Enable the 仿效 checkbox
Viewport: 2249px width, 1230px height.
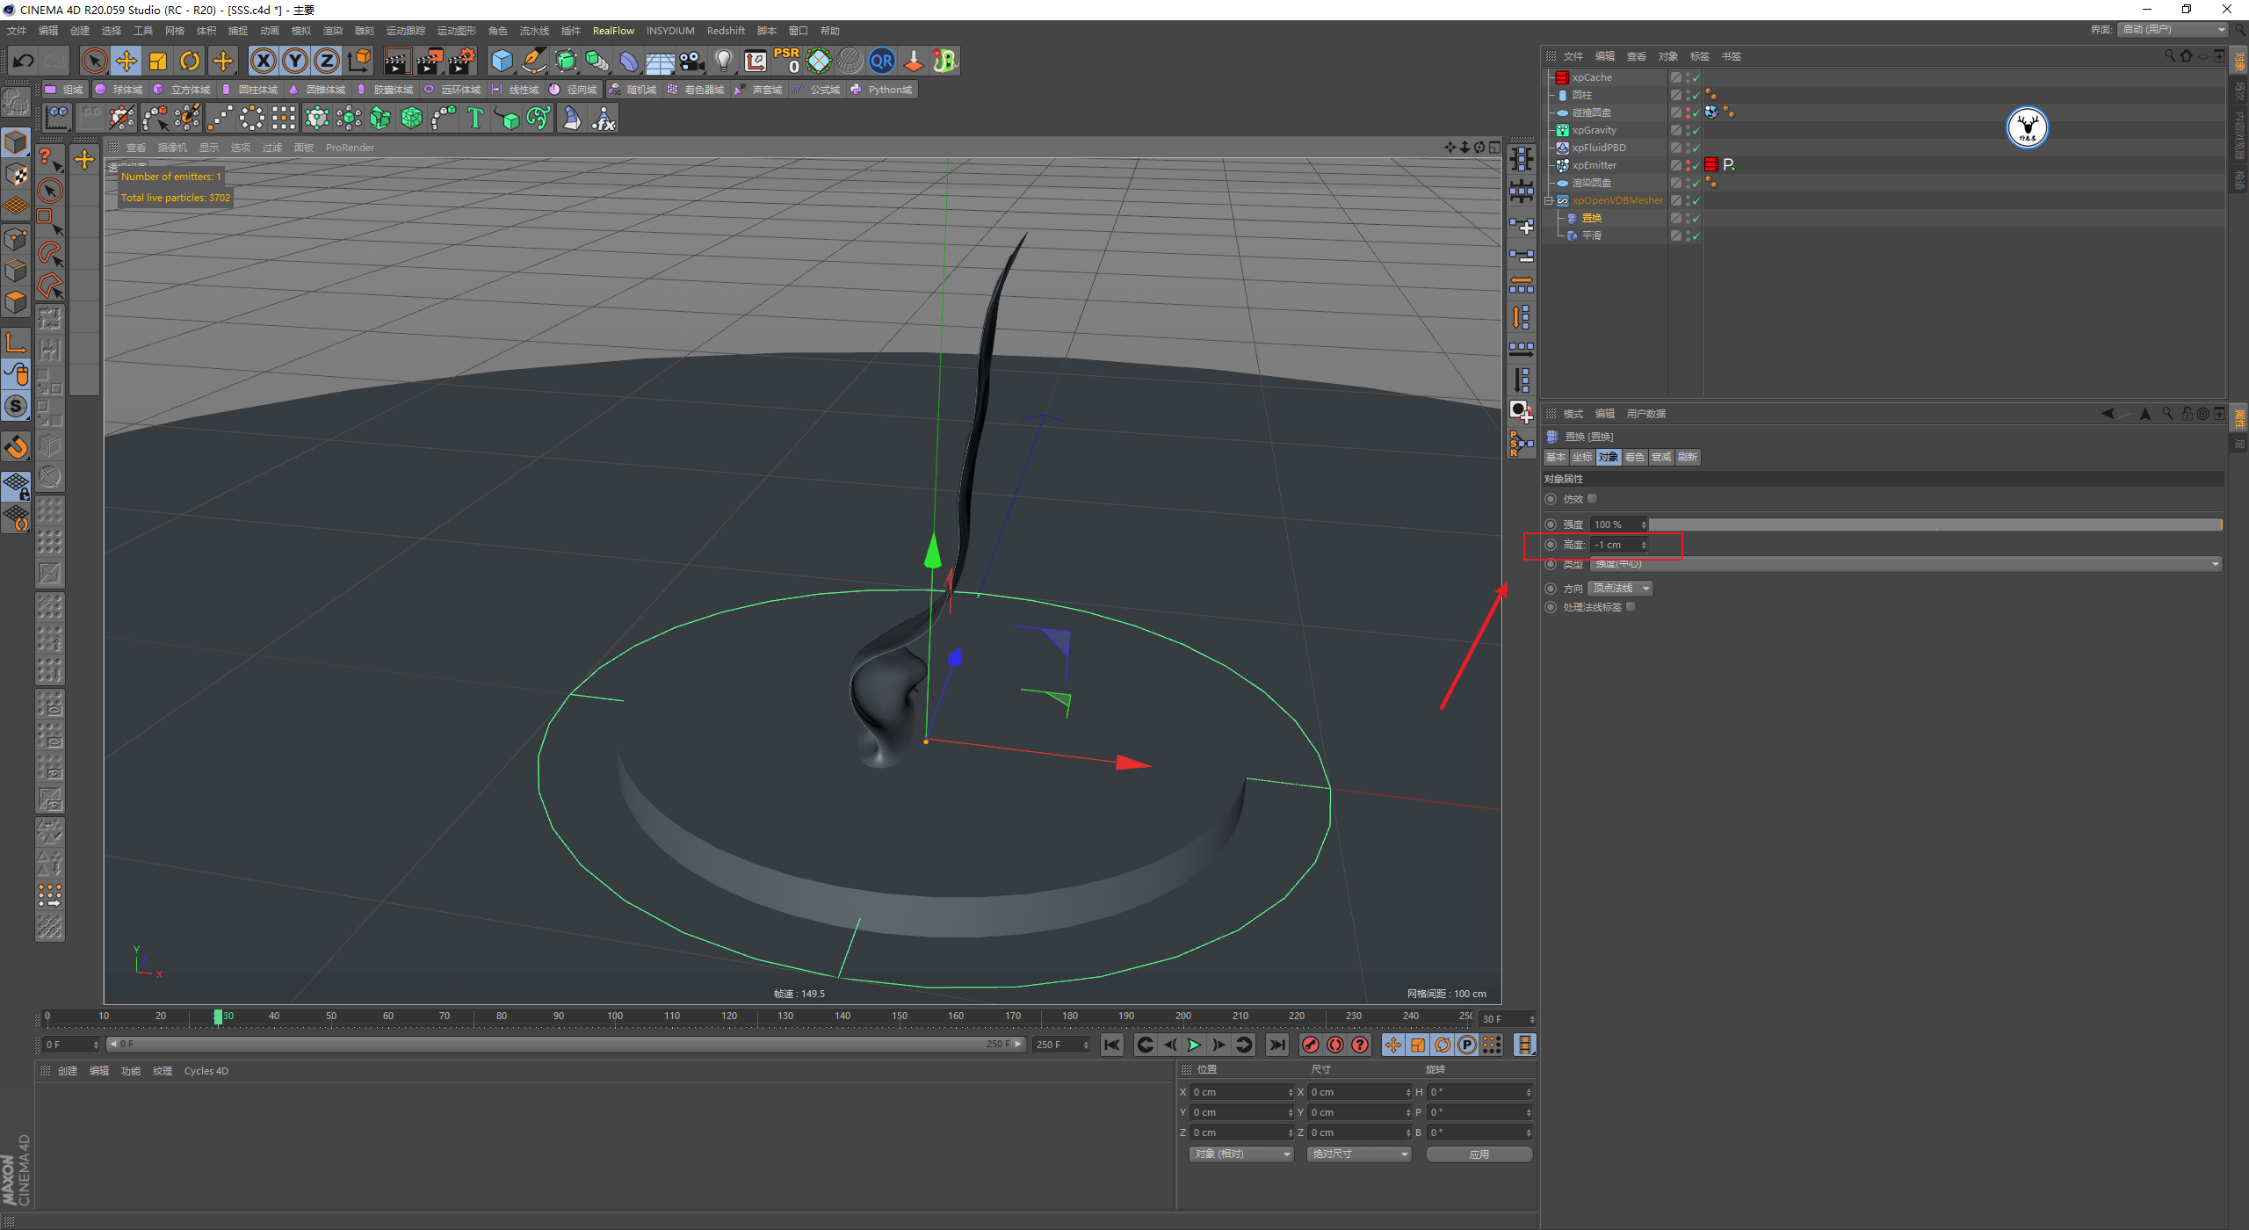click(1592, 499)
